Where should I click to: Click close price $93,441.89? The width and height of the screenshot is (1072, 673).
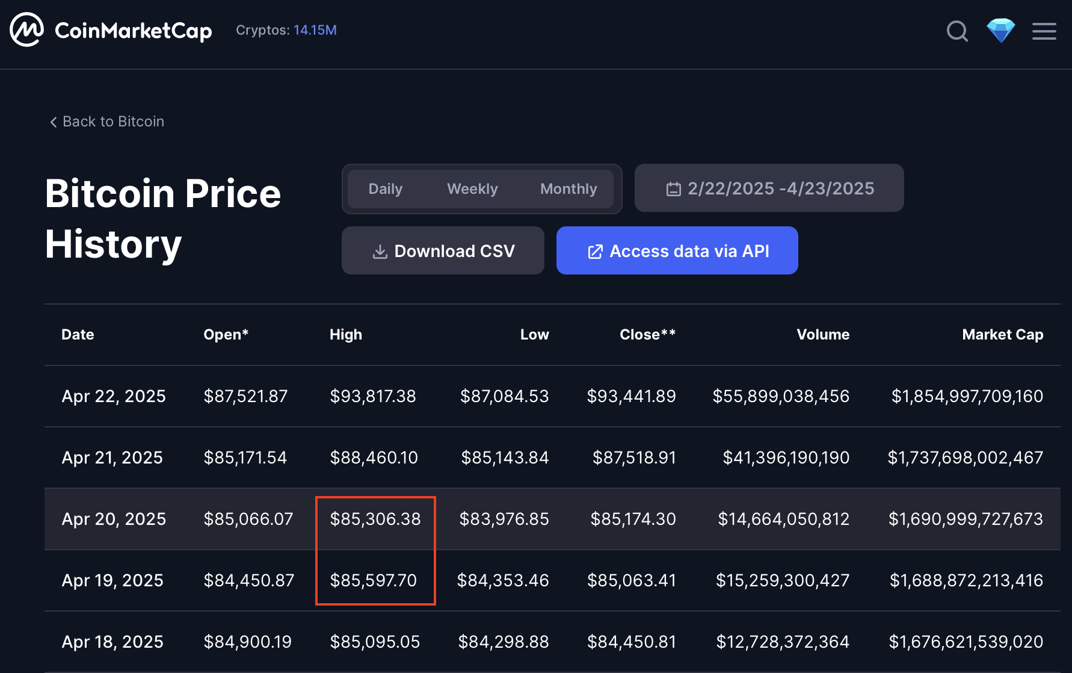tap(631, 396)
